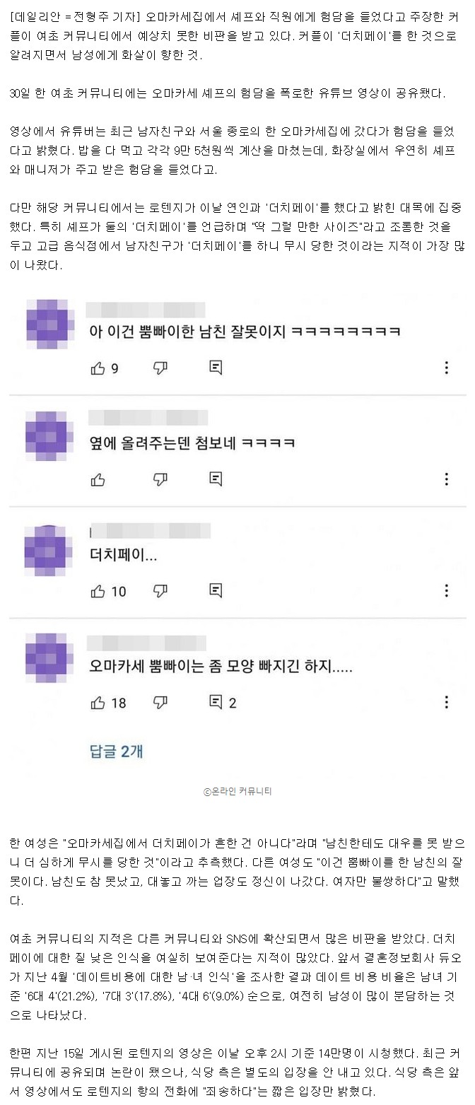
Task: Open more options on 오마카세 뿜빠이는 comment
Action: (446, 702)
